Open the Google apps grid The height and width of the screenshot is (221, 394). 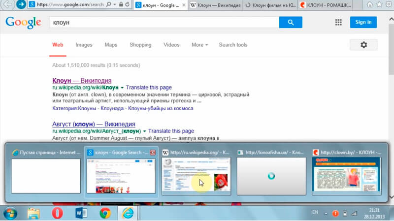point(338,22)
